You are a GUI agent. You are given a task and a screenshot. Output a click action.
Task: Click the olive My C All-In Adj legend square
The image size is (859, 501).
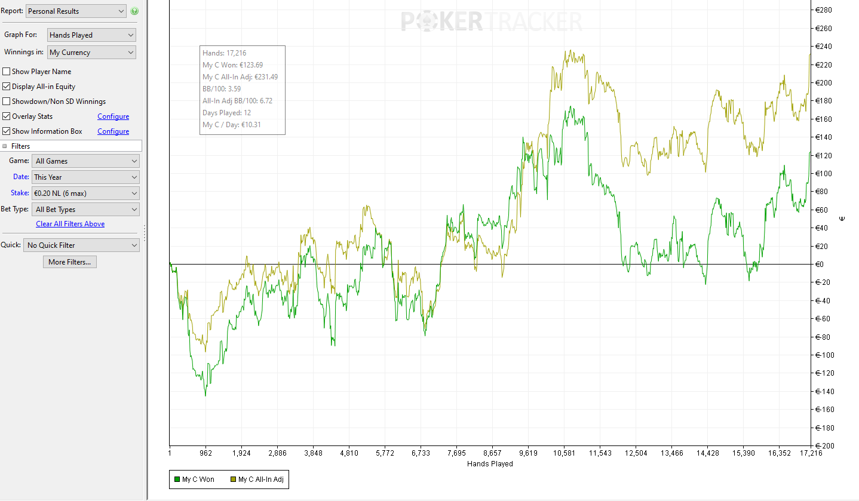click(233, 480)
